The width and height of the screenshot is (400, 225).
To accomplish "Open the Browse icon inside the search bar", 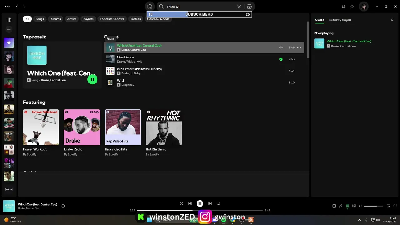I will (x=249, y=6).
